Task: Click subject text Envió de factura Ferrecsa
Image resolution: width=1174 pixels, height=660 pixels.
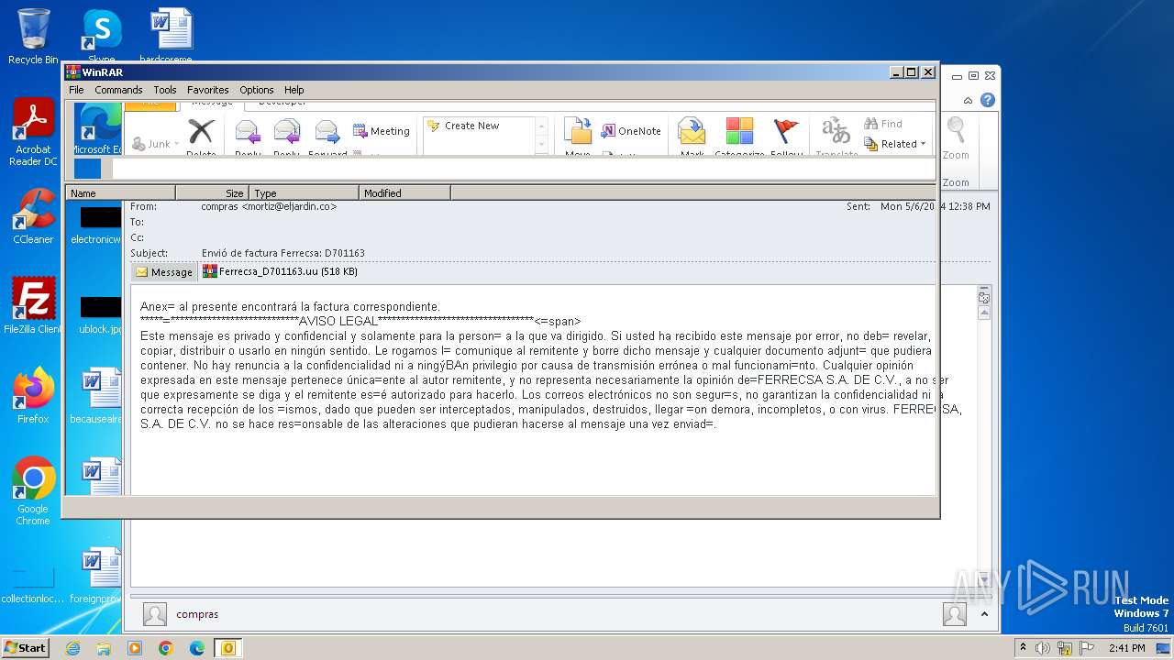Action: click(283, 253)
